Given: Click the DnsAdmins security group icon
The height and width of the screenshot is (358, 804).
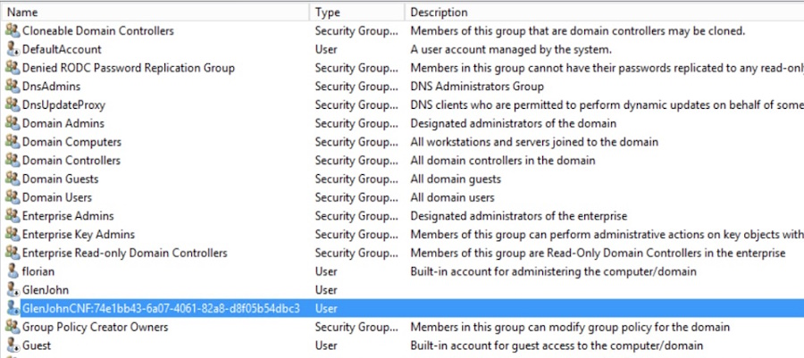Looking at the screenshot, I should pyautogui.click(x=13, y=86).
